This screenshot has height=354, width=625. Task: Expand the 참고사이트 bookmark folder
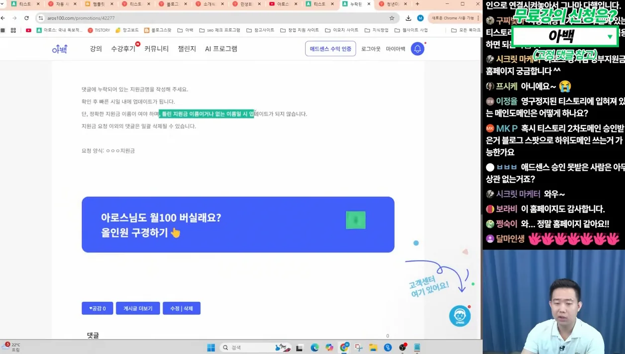point(260,30)
